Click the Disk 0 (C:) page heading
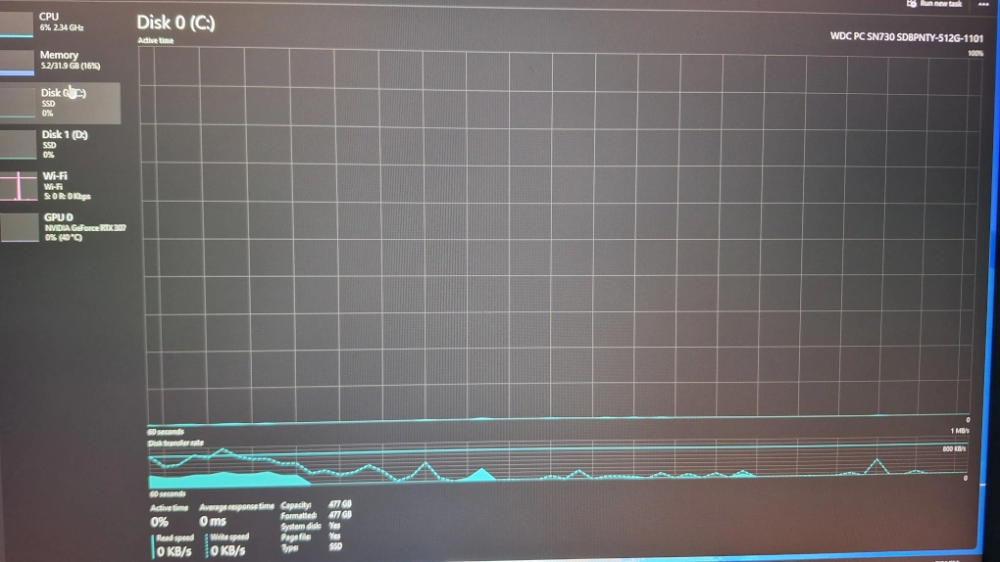Viewport: 1000px width, 562px height. coord(175,23)
